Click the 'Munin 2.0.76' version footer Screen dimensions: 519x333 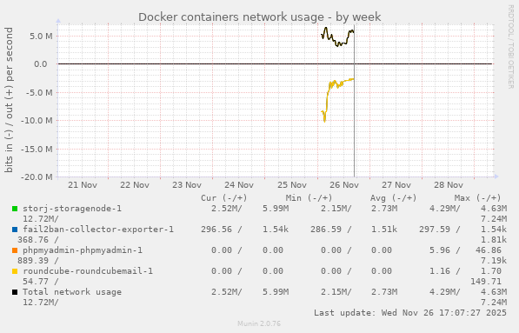click(x=259, y=323)
